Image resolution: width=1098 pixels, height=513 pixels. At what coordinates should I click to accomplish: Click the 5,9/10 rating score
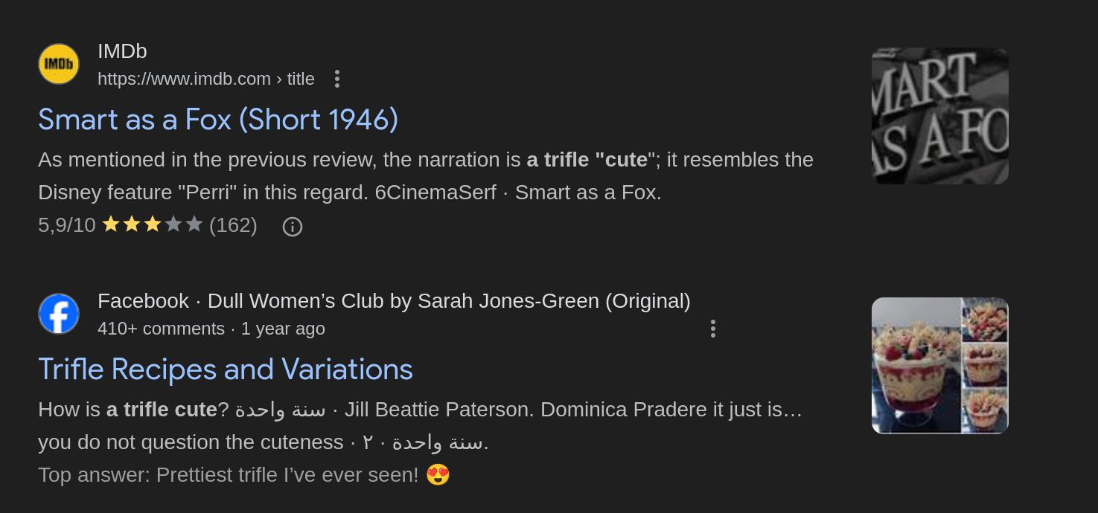(x=67, y=225)
